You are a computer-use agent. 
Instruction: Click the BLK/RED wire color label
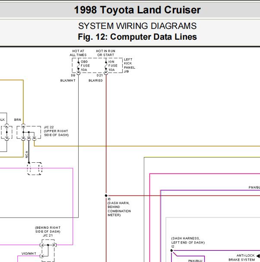(x=95, y=81)
